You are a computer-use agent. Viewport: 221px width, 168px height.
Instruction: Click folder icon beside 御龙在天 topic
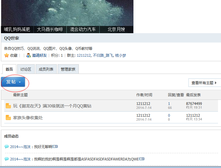(x=8, y=106)
